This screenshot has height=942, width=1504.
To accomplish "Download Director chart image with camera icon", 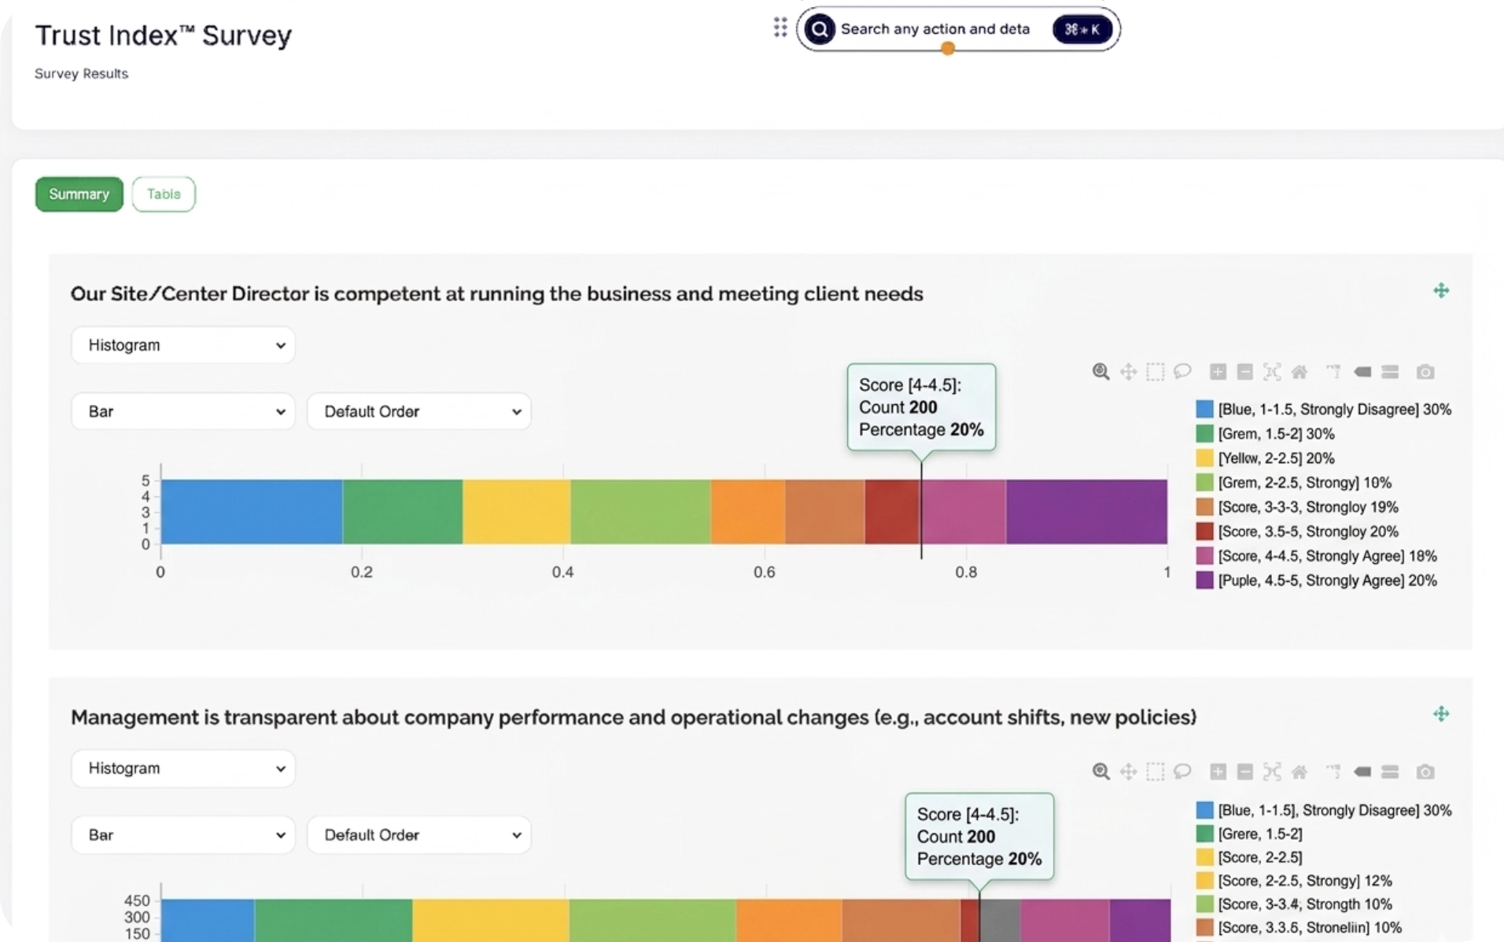I will [x=1425, y=372].
